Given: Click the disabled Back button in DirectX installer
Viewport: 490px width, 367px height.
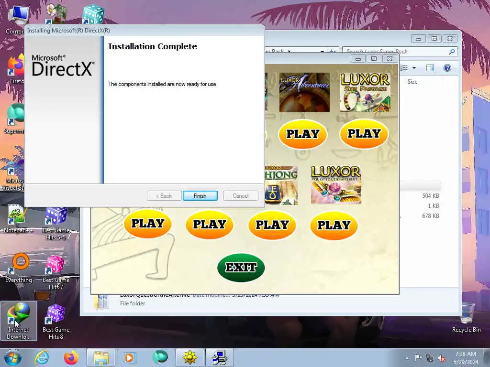Looking at the screenshot, I should [164, 195].
